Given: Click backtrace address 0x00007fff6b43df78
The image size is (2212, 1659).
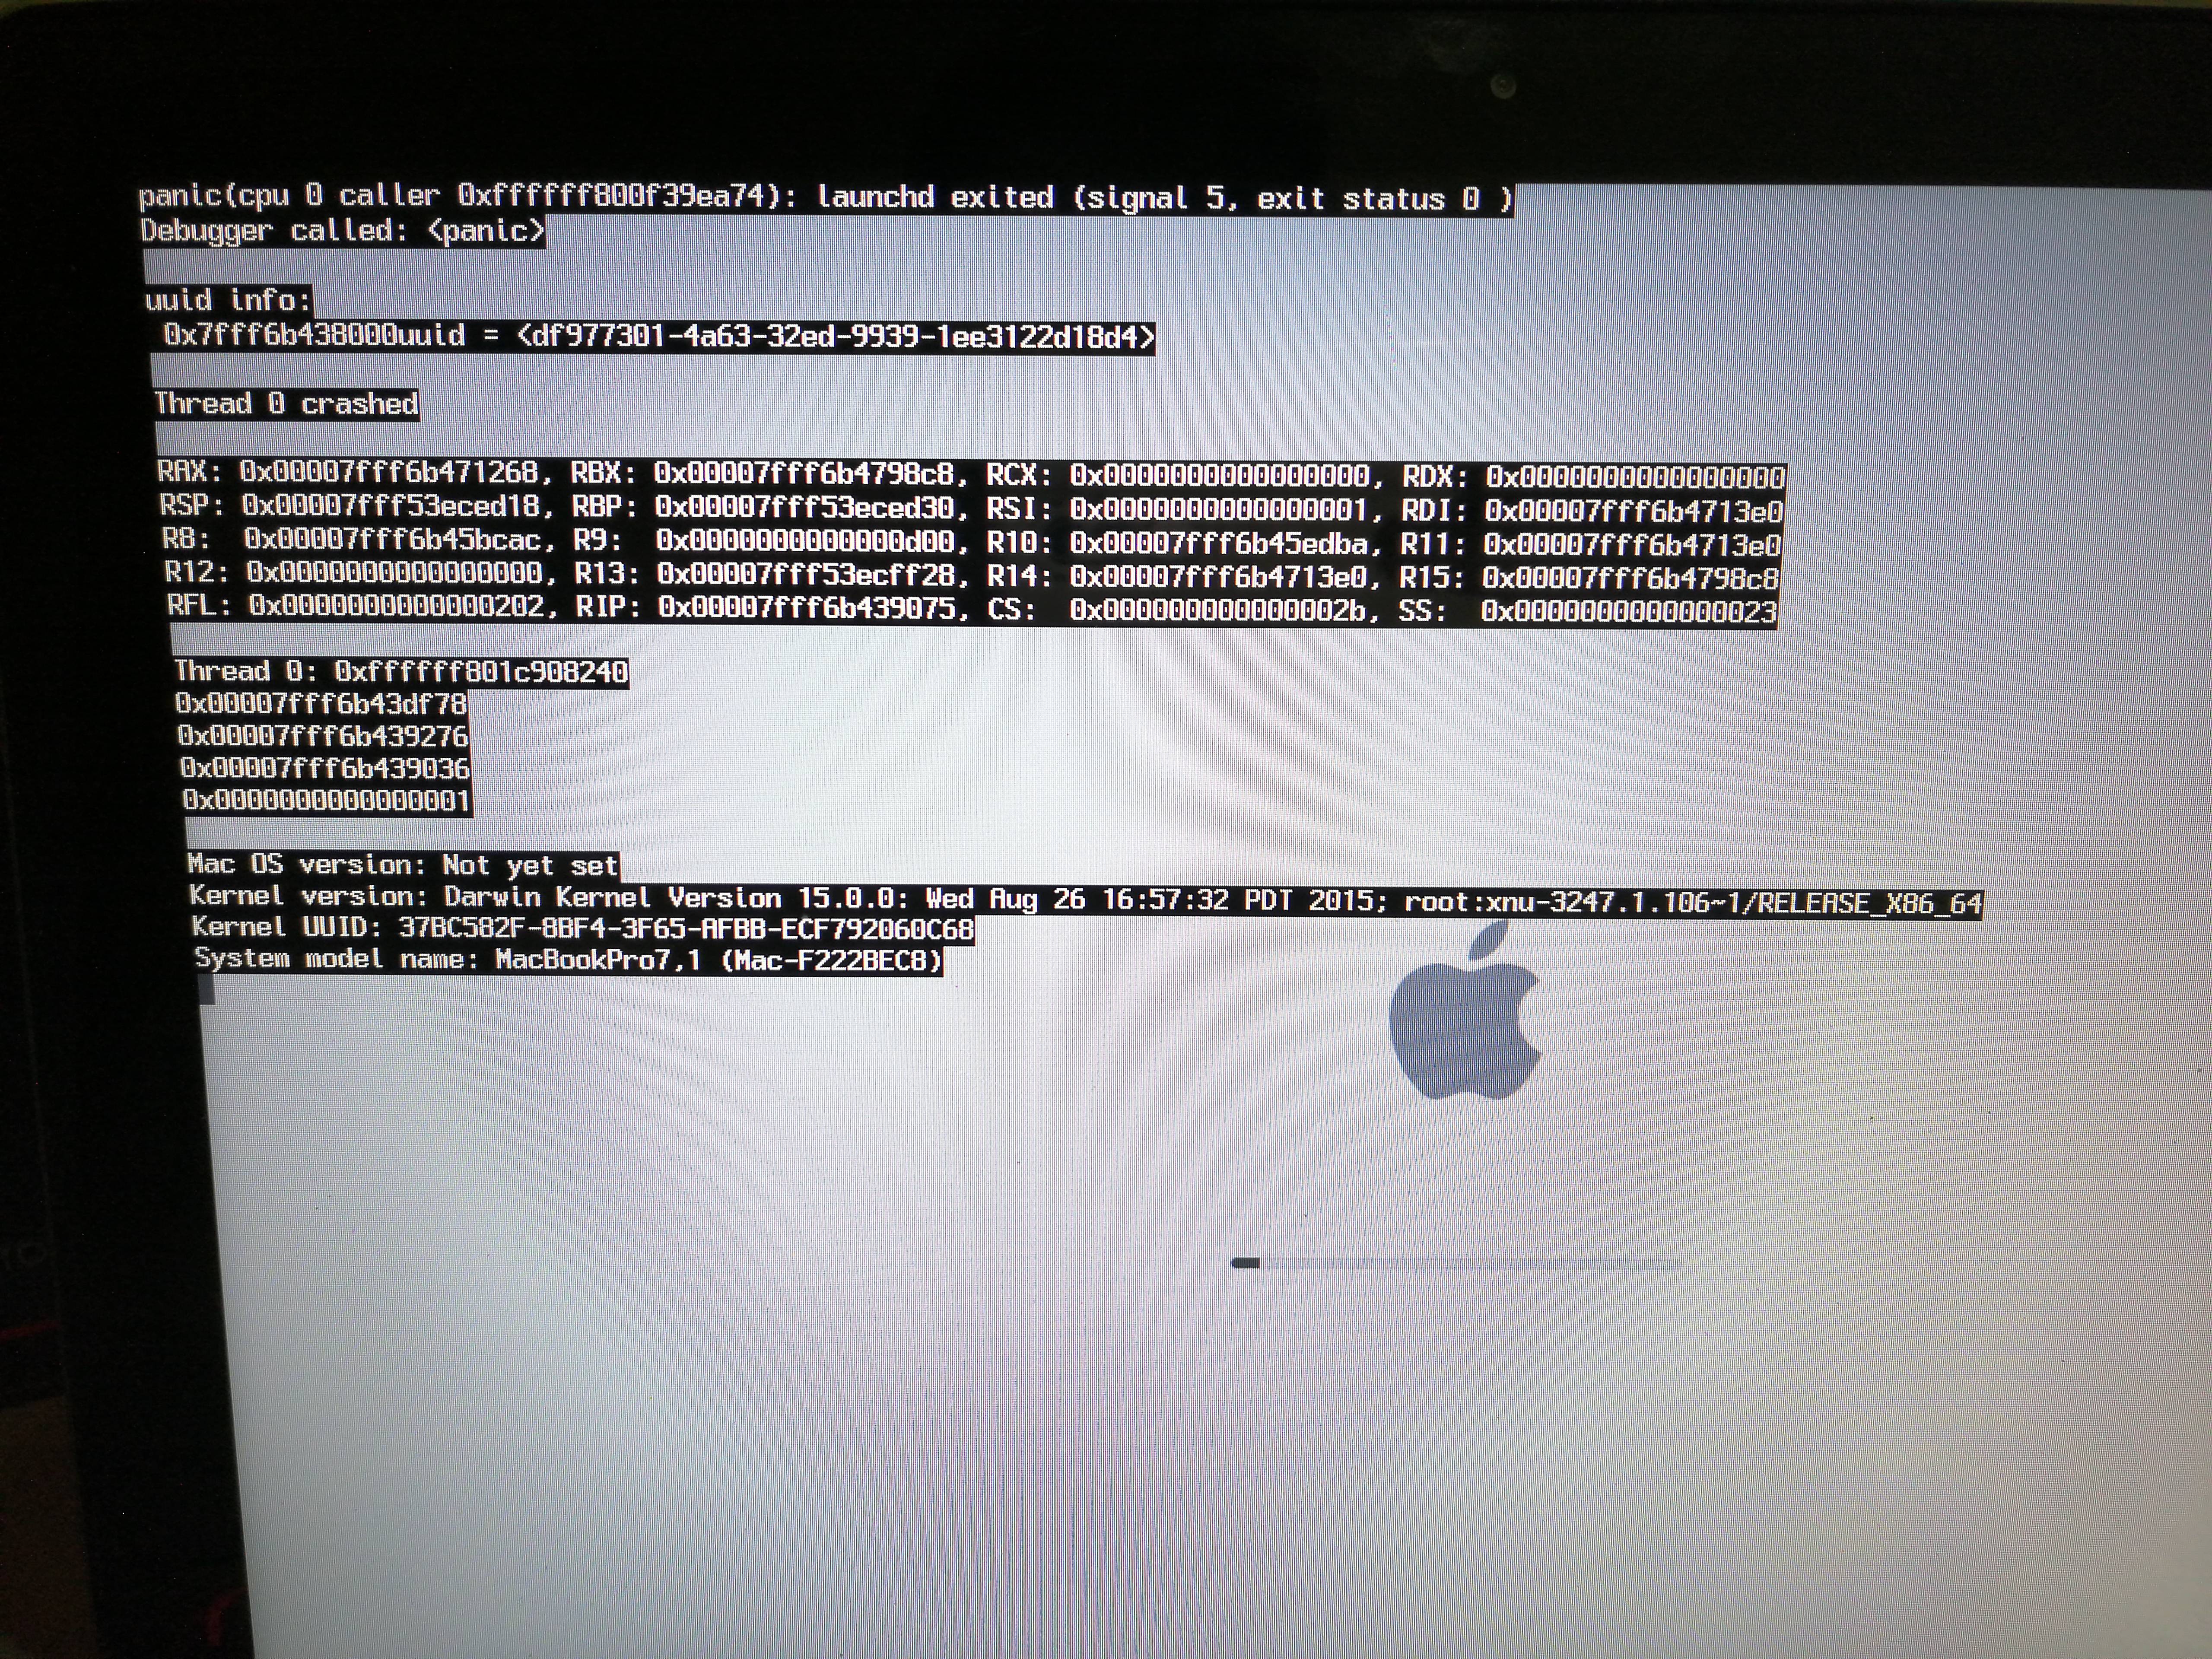Looking at the screenshot, I should (321, 704).
